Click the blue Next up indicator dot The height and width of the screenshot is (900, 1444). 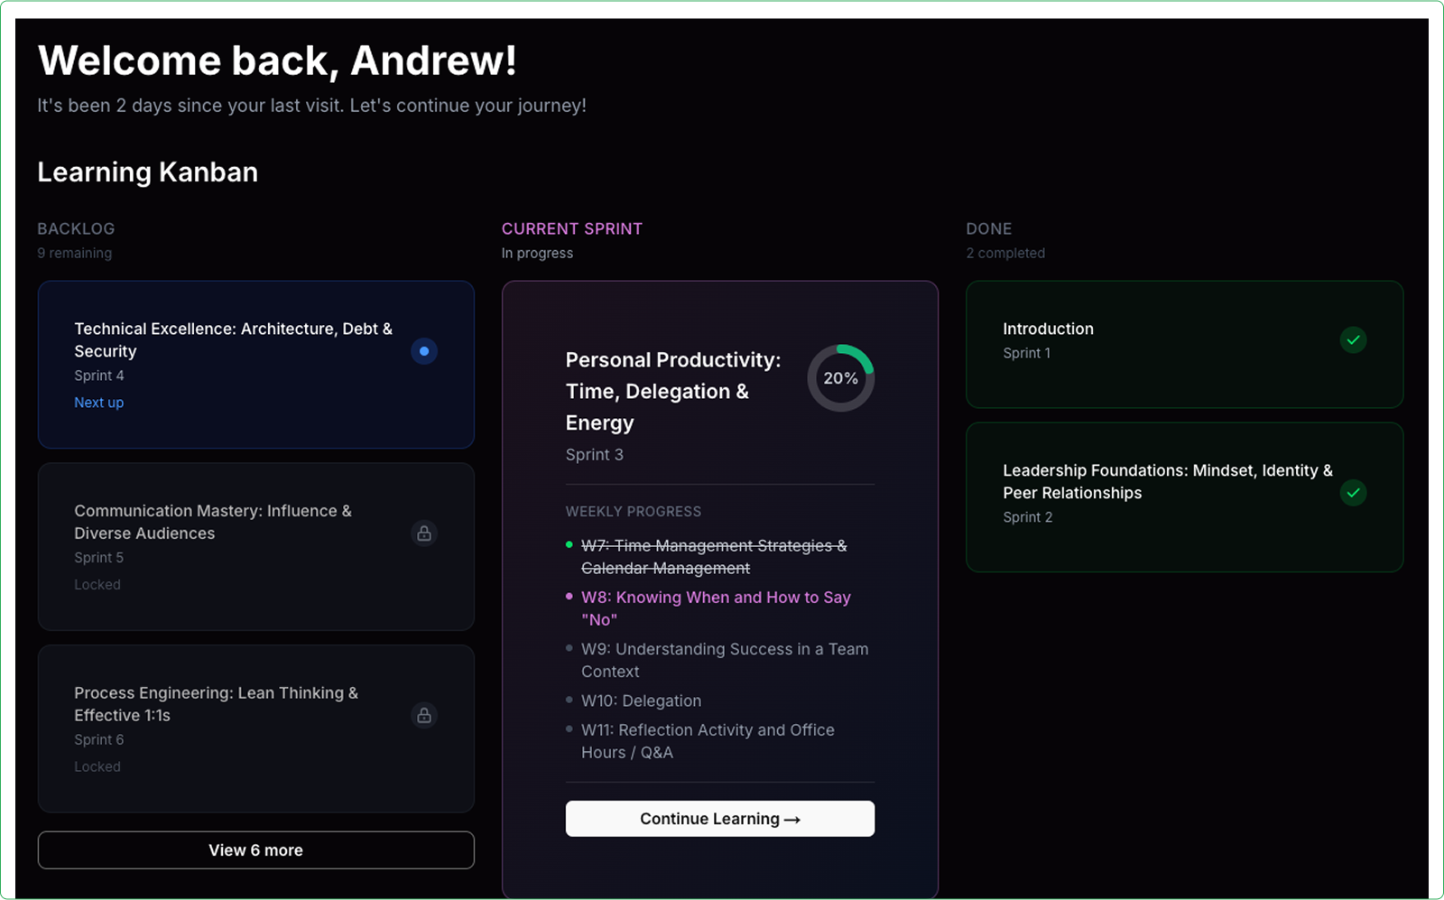424,351
